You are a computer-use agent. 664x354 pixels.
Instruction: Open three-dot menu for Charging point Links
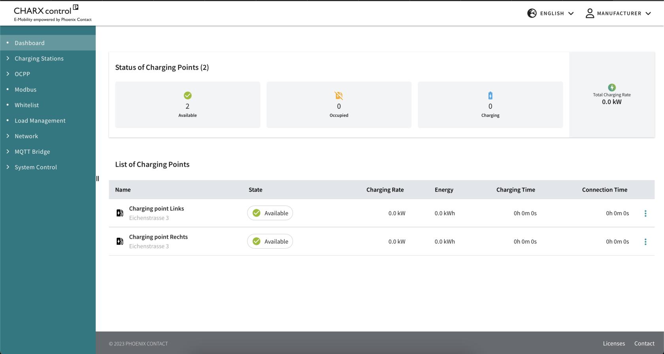pyautogui.click(x=645, y=213)
